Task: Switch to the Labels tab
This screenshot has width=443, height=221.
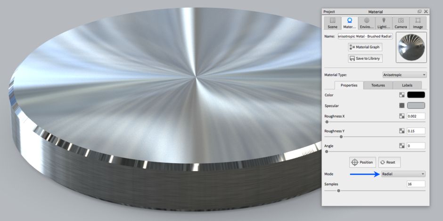Action: 407,85
